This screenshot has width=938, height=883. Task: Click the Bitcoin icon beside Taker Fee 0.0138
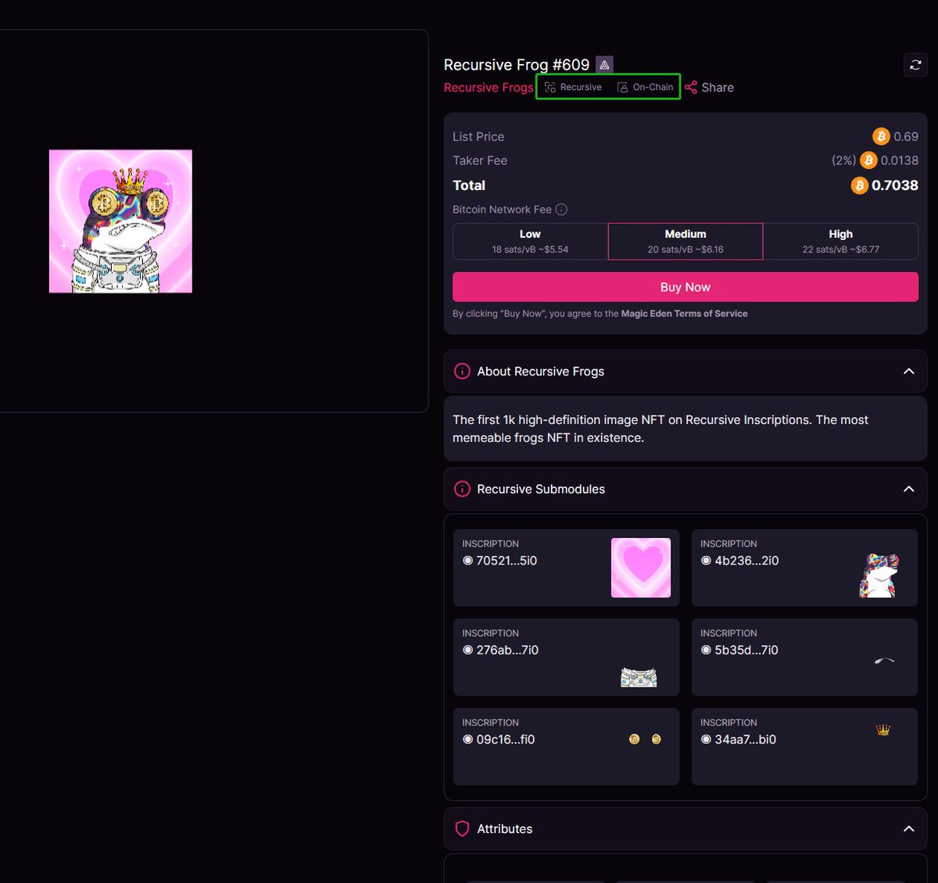pyautogui.click(x=868, y=160)
